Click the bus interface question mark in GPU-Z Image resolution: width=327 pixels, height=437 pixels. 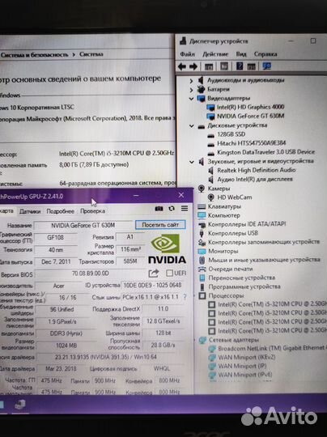coord(185,297)
